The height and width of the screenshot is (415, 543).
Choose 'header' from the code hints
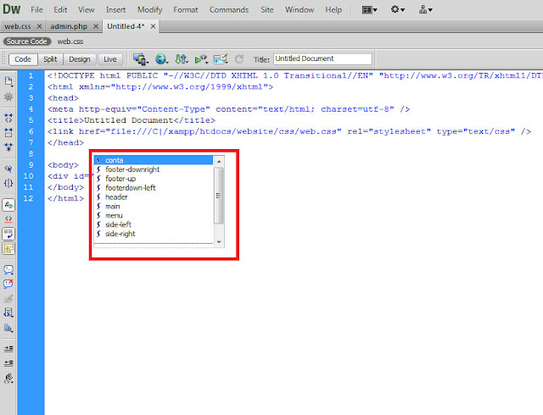point(154,197)
